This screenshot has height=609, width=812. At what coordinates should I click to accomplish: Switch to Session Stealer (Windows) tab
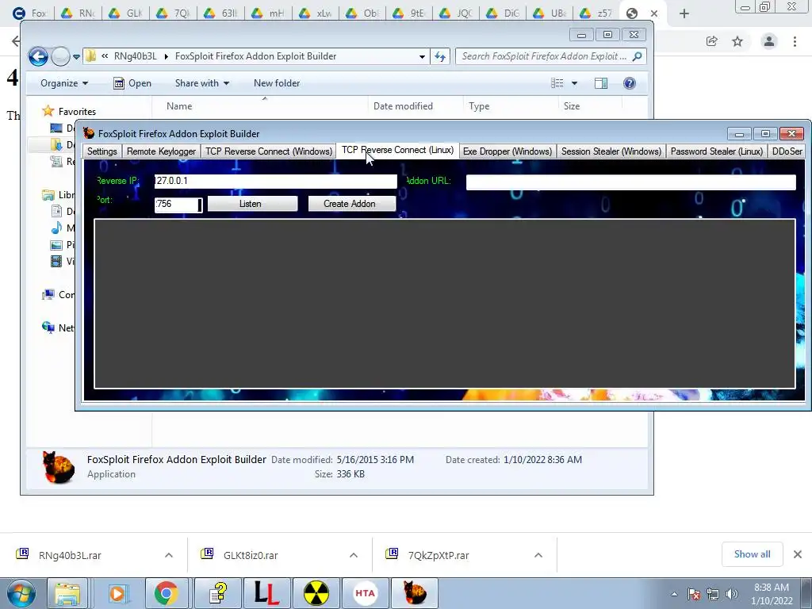[611, 151]
